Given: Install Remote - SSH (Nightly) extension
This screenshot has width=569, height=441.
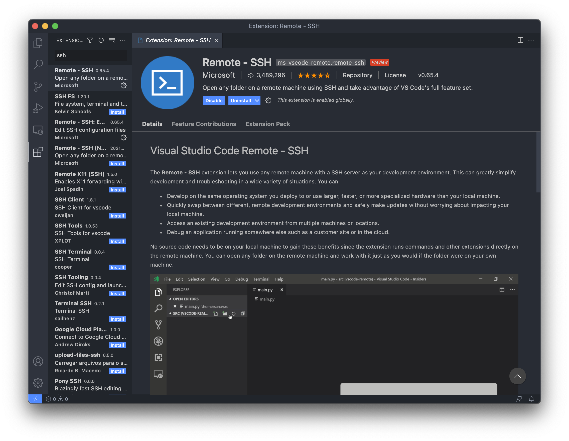Looking at the screenshot, I should point(117,164).
